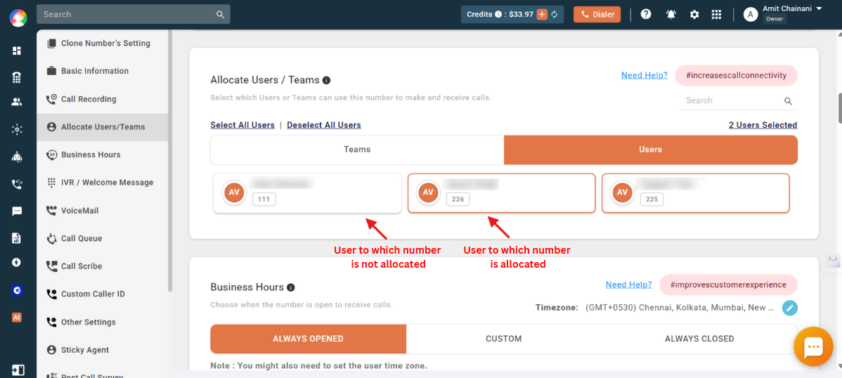Image resolution: width=842 pixels, height=378 pixels.
Task: Open the lightning bolt icon in the left rail
Action: coord(17,263)
